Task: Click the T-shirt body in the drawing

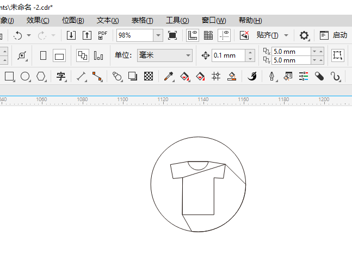Action: [x=198, y=196]
